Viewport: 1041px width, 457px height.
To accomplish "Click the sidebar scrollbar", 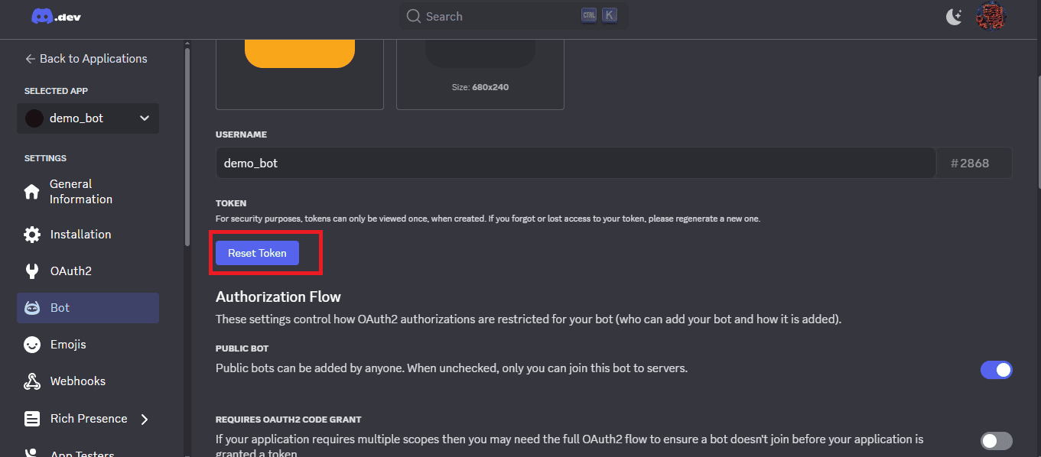I will click(187, 147).
